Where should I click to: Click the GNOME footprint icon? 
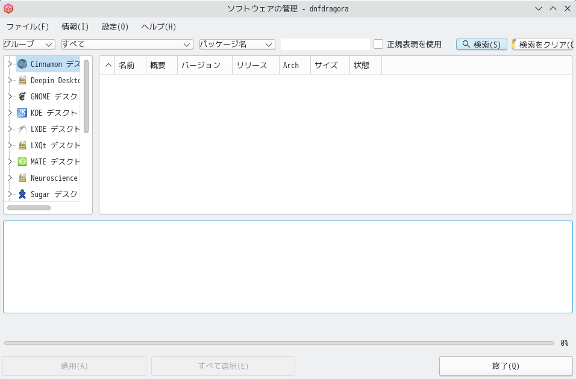click(22, 96)
